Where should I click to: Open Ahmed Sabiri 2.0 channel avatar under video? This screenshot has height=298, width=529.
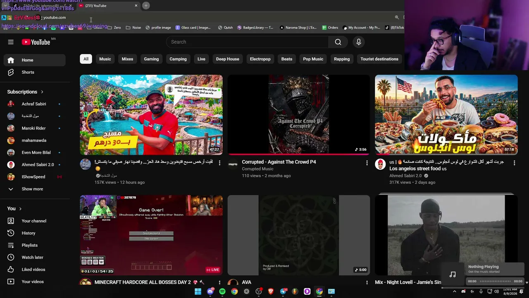tap(380, 164)
